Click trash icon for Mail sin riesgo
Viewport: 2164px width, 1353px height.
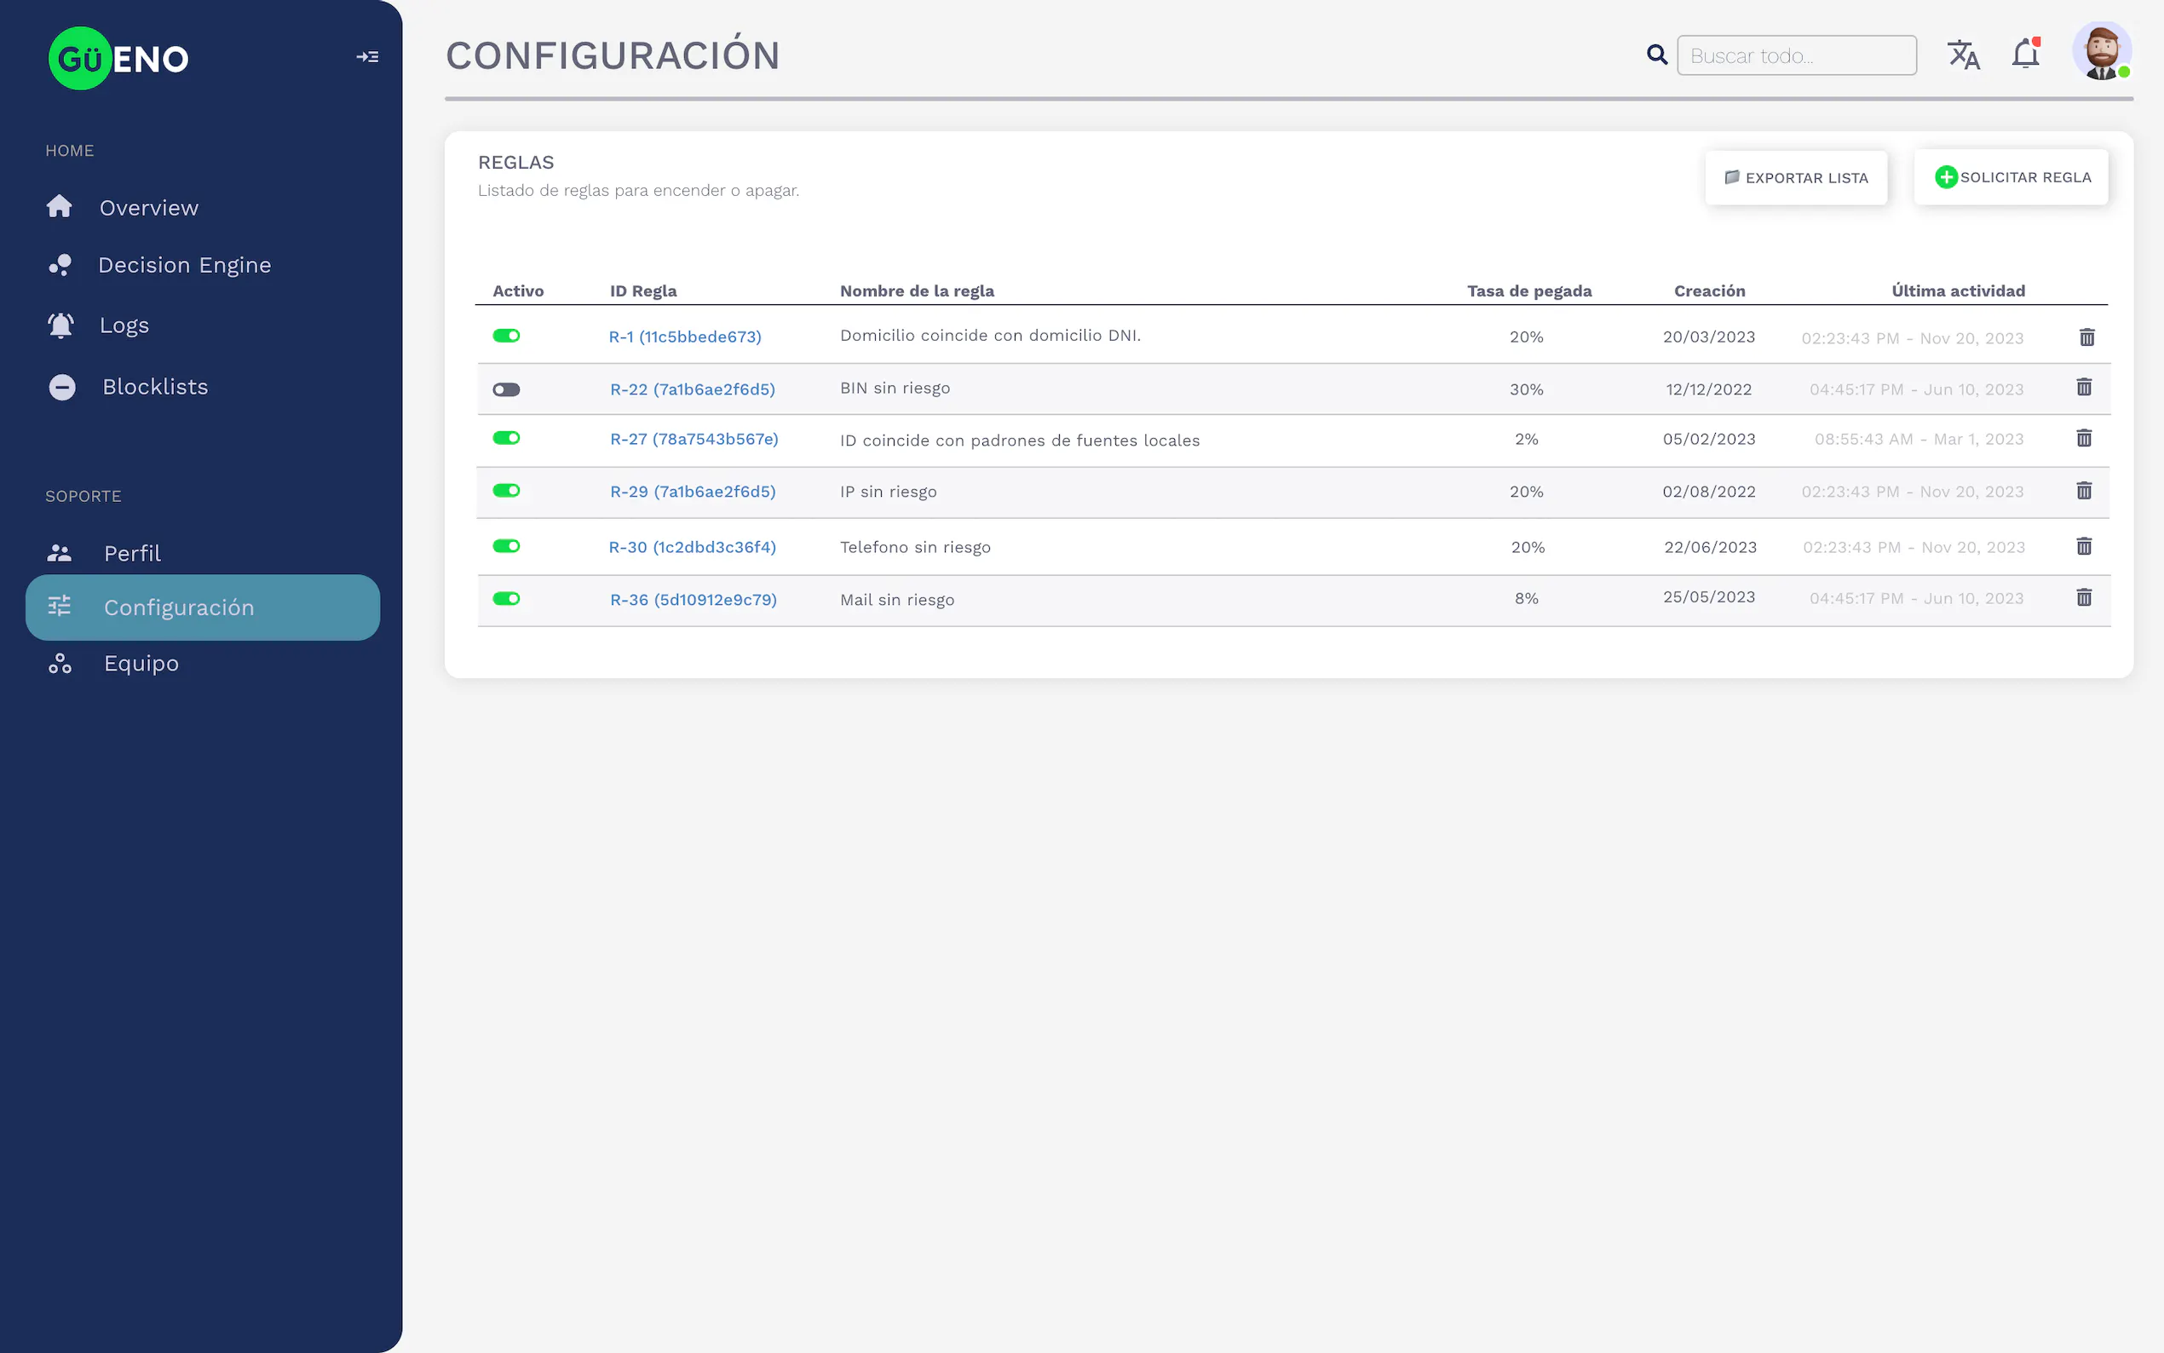(2083, 598)
